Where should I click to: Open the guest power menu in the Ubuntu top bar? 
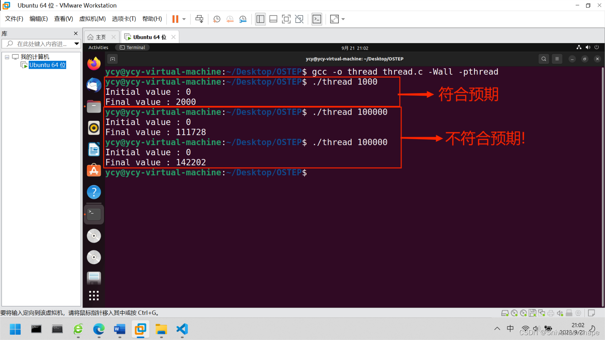597,47
